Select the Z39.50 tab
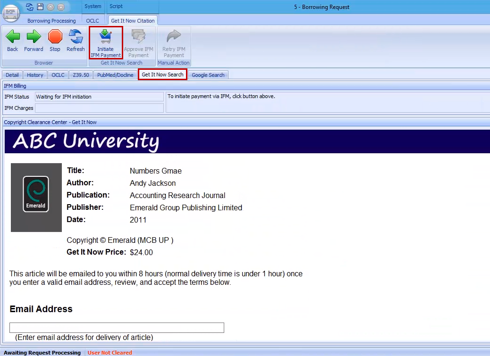This screenshot has height=356, width=490. 80,75
